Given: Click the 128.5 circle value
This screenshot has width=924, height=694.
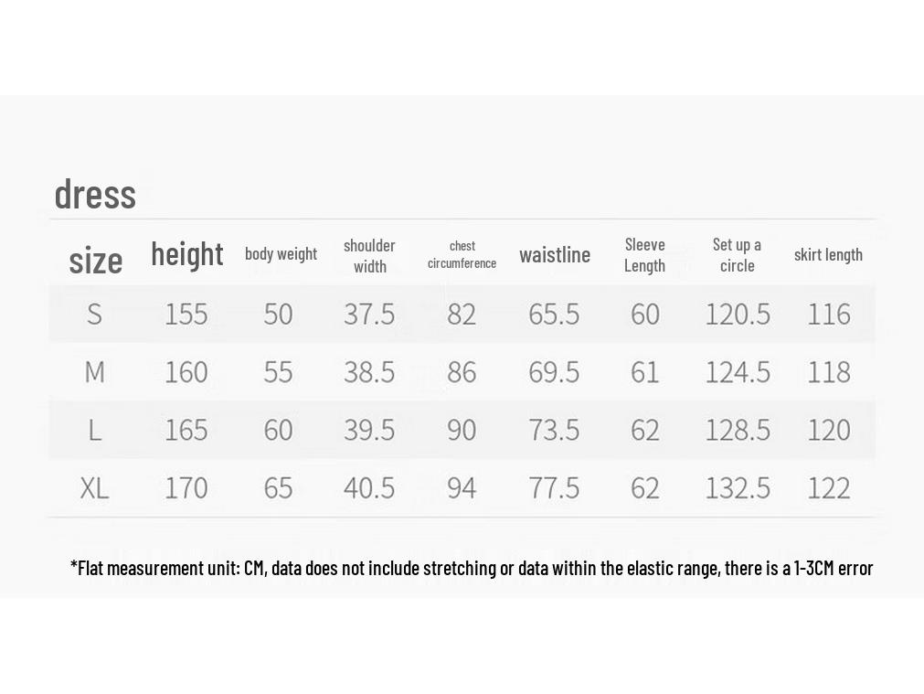Looking at the screenshot, I should coord(738,430).
